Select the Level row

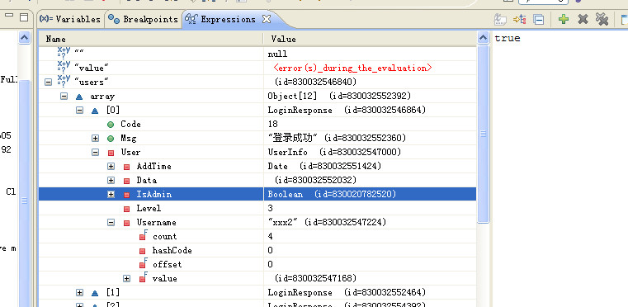click(257, 209)
